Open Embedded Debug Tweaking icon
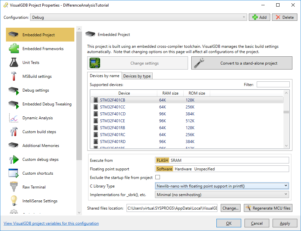 click(x=14, y=104)
